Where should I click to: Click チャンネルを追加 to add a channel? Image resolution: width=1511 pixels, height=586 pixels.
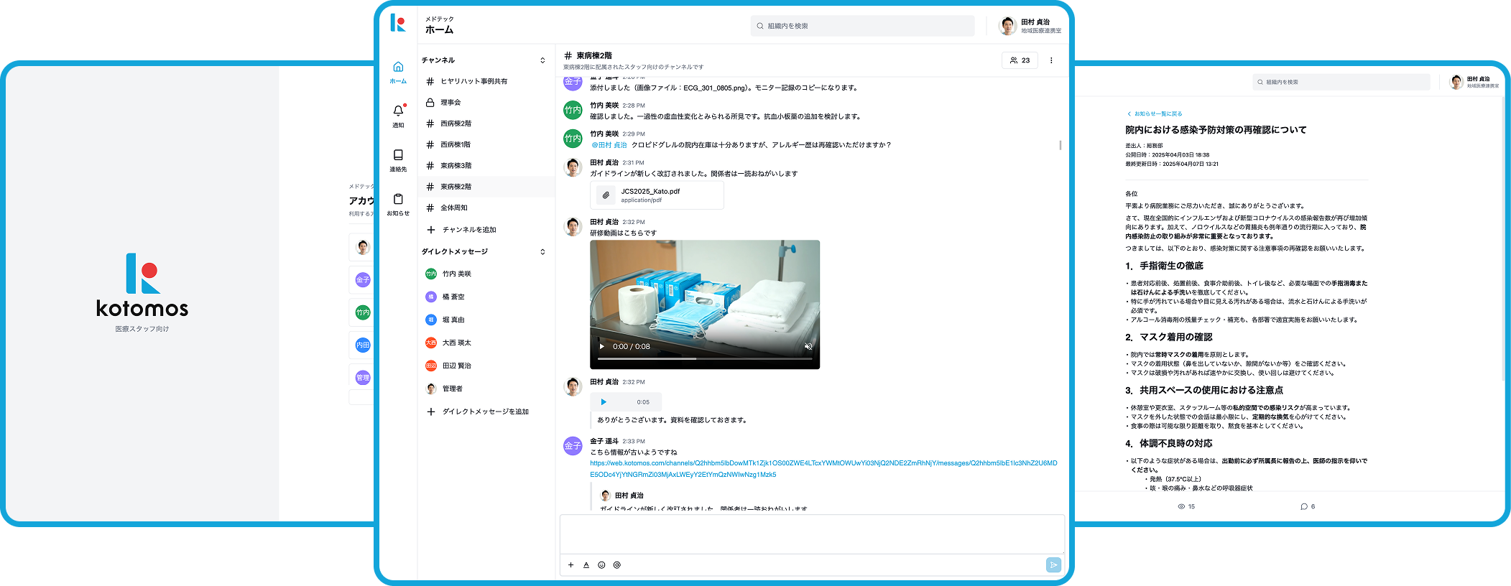[x=469, y=230]
